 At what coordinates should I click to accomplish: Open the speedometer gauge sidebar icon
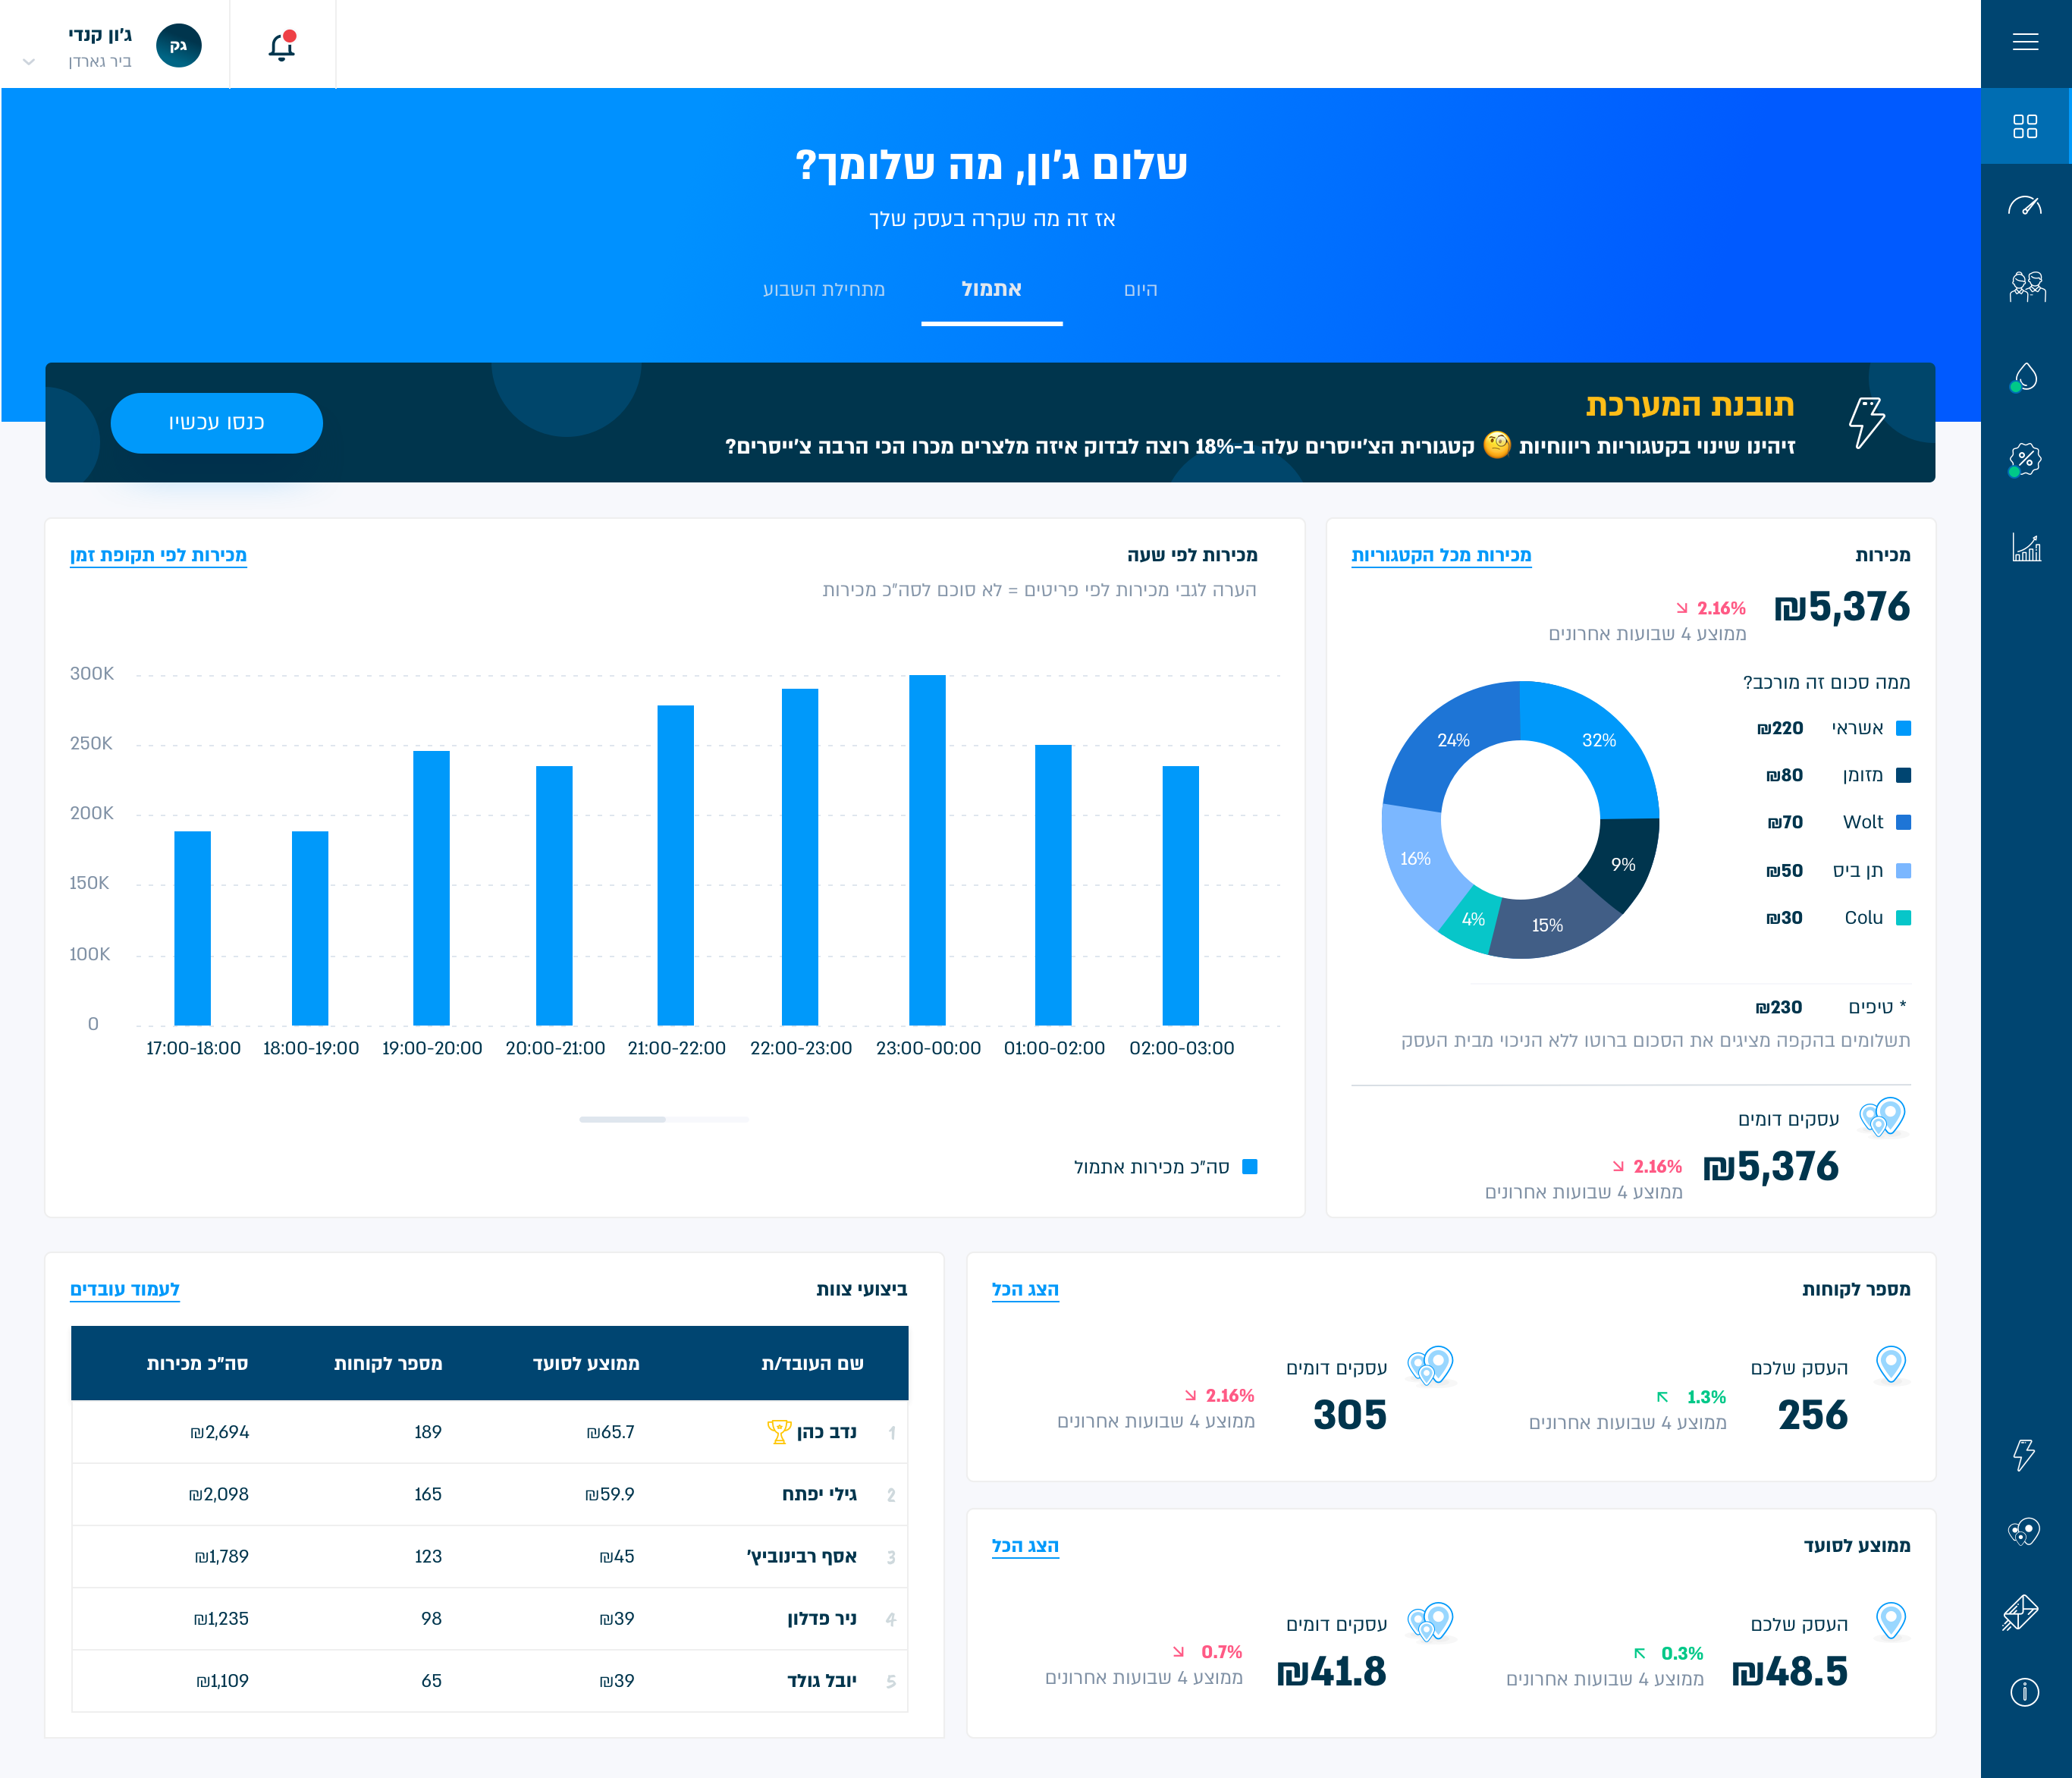[x=2025, y=206]
